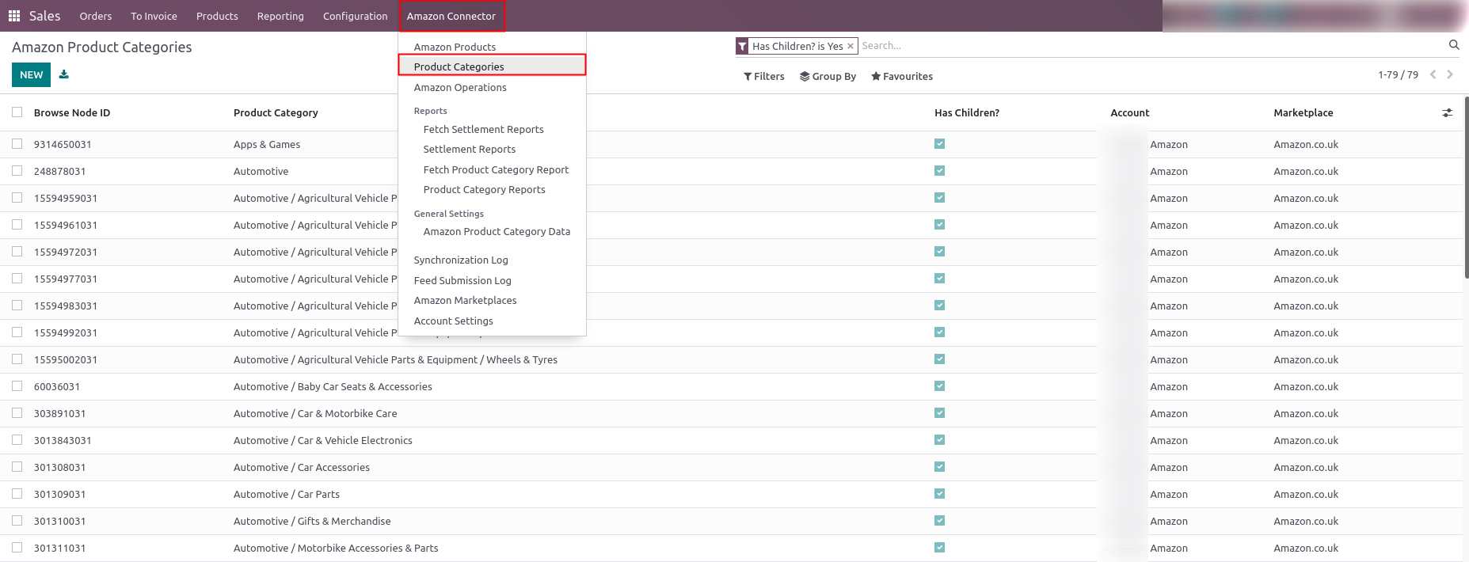Open the Configuration menu
Viewport: 1469px width, 562px height.
(x=356, y=16)
